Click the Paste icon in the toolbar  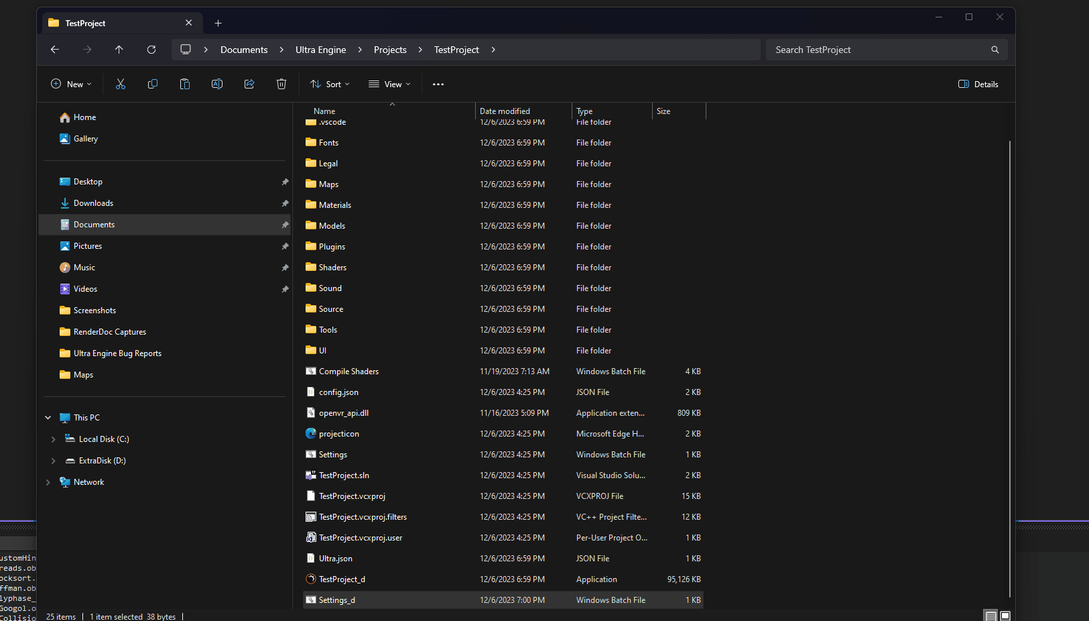click(x=184, y=84)
